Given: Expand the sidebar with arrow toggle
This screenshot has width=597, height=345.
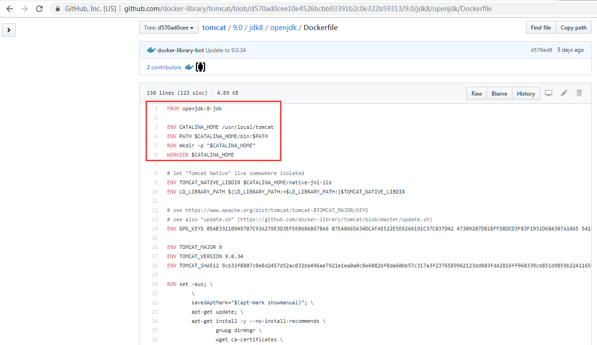Looking at the screenshot, I should [9, 30].
